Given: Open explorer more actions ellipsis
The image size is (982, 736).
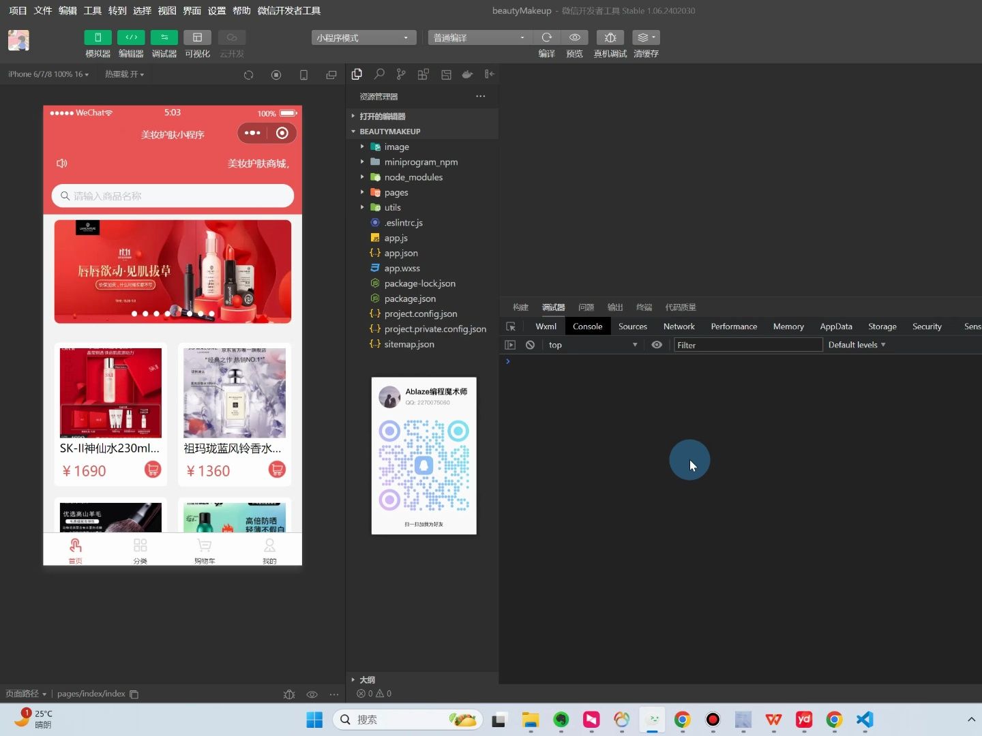Looking at the screenshot, I should coord(481,96).
